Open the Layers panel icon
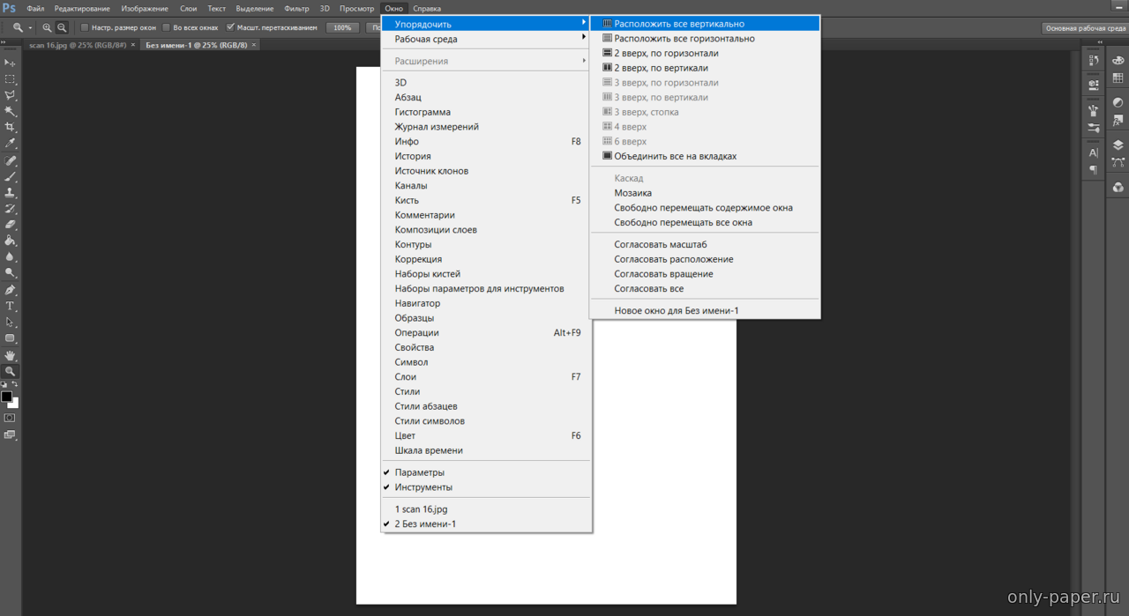Screen dimensions: 1129x616 [1118, 145]
